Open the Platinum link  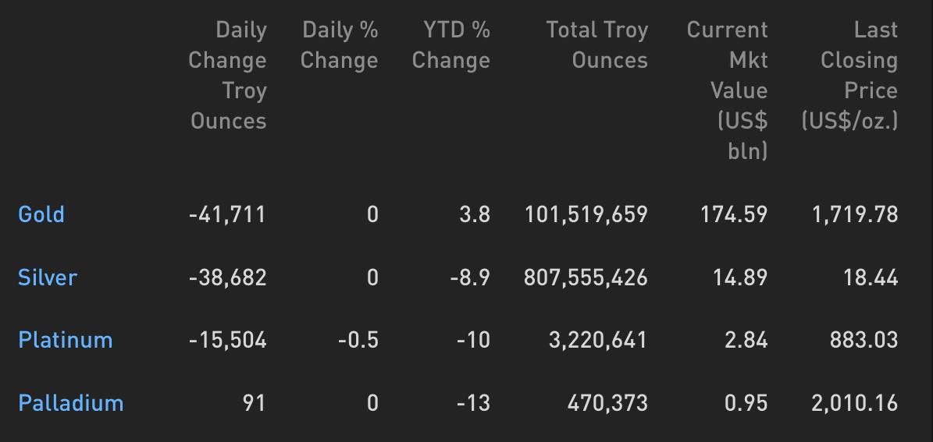66,340
